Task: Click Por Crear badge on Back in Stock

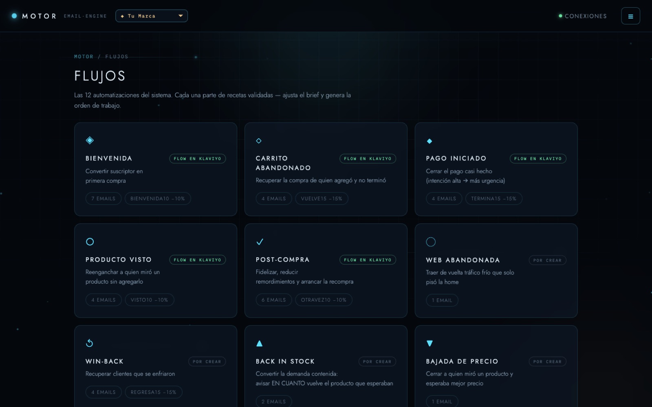Action: point(377,362)
